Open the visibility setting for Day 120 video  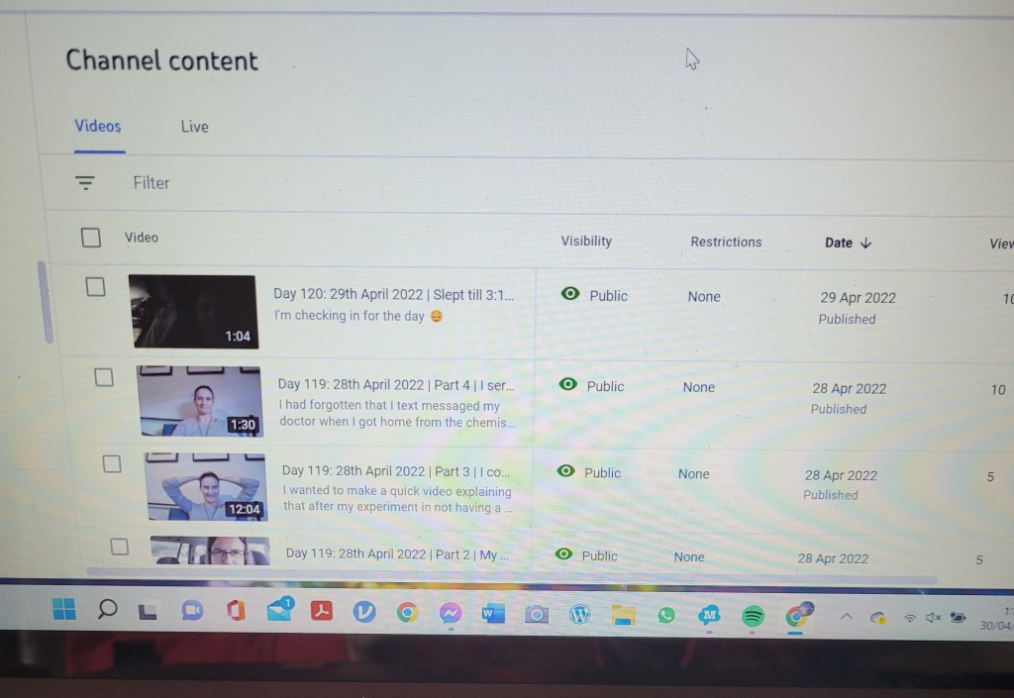(593, 294)
